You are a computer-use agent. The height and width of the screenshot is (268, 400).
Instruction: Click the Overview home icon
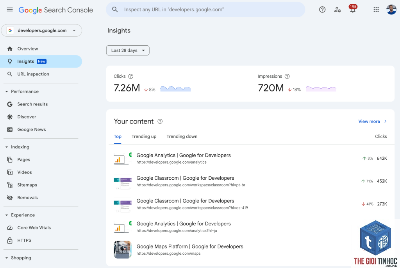point(10,49)
